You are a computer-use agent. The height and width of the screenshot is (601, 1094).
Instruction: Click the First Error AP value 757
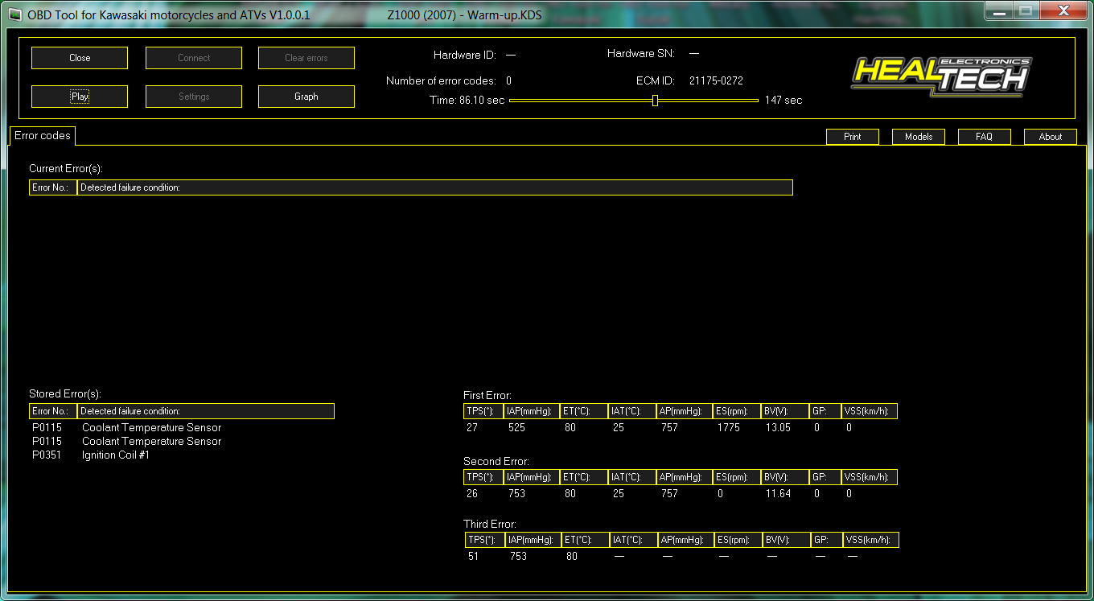[x=669, y=428]
